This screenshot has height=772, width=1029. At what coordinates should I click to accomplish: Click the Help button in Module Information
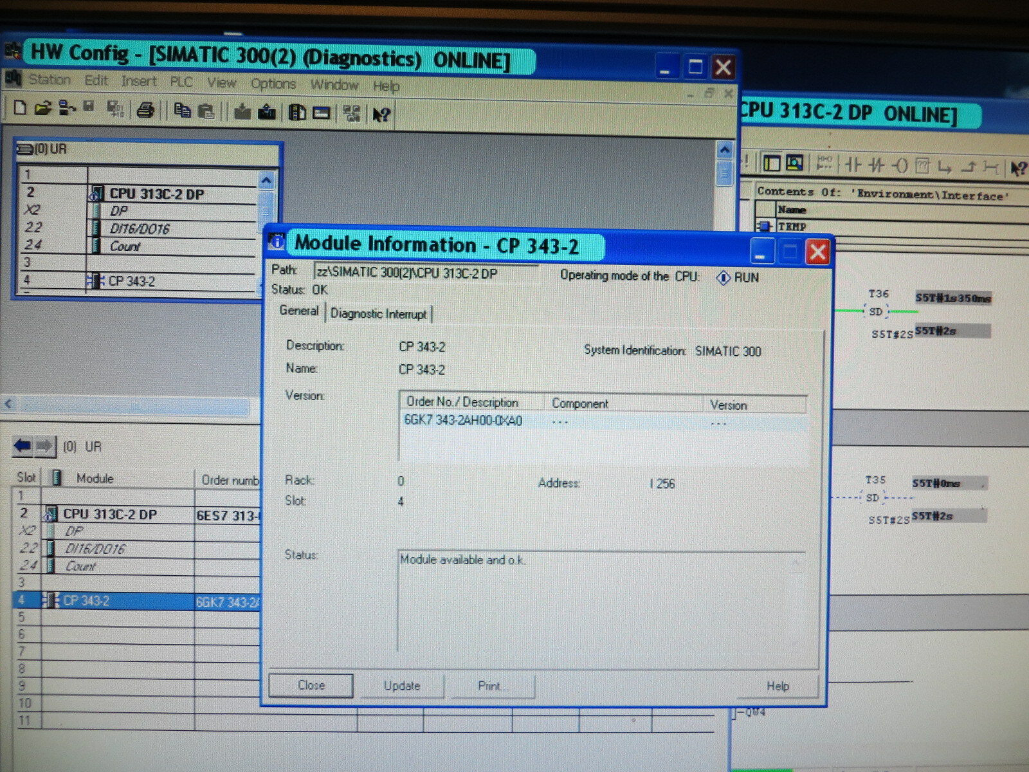[778, 686]
